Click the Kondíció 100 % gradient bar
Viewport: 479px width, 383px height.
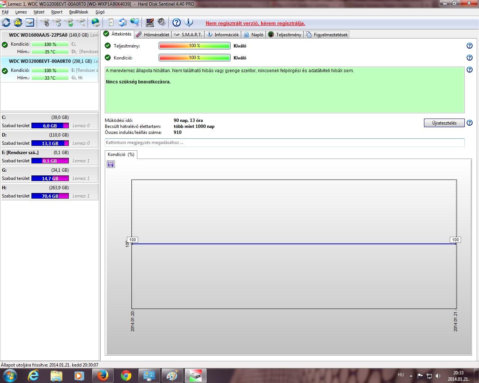click(195, 58)
